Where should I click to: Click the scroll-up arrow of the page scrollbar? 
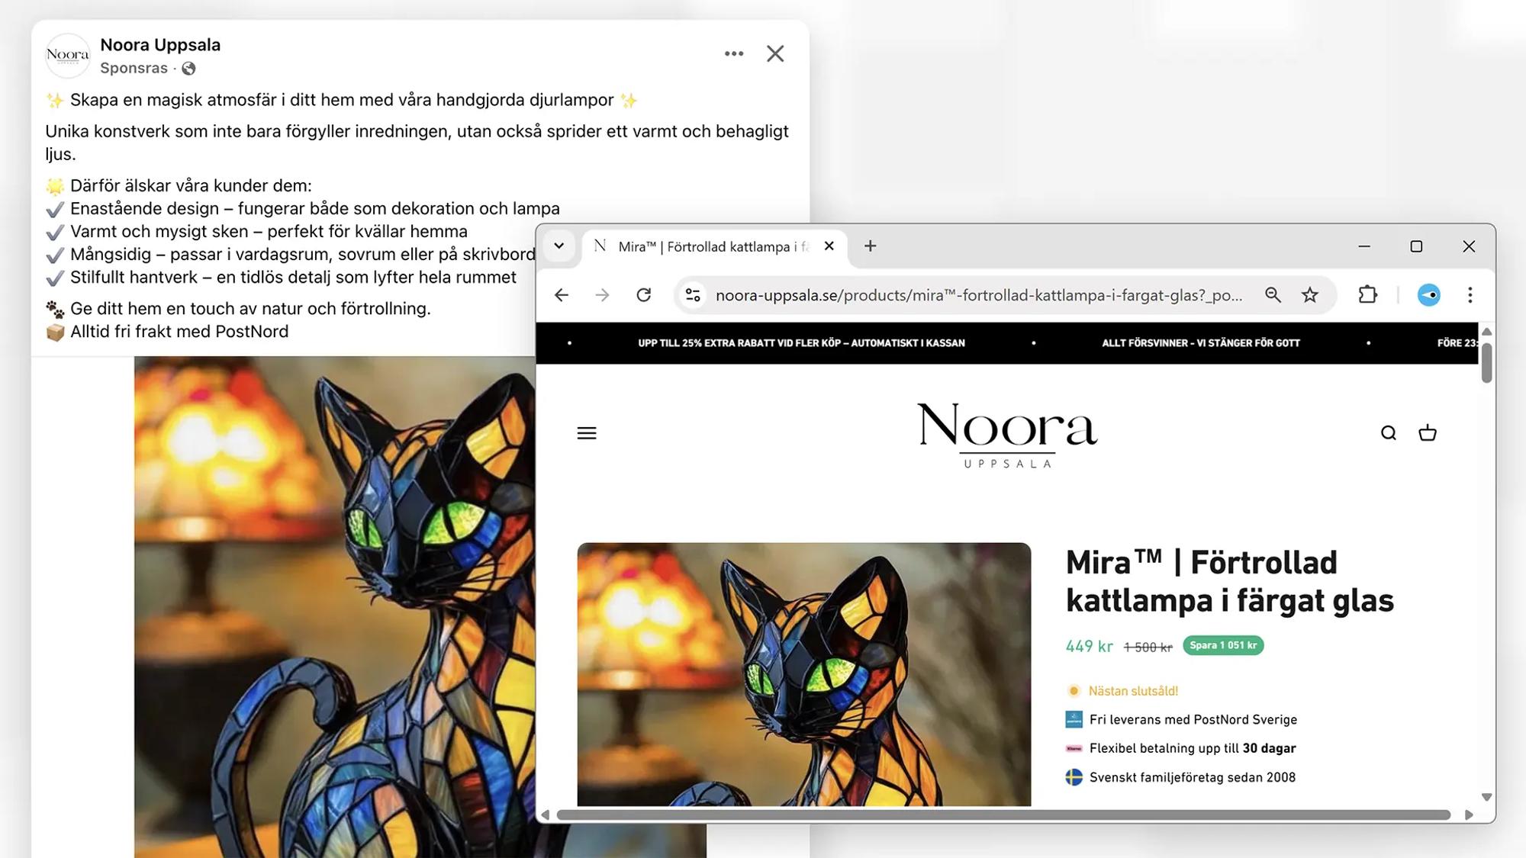coord(1486,332)
